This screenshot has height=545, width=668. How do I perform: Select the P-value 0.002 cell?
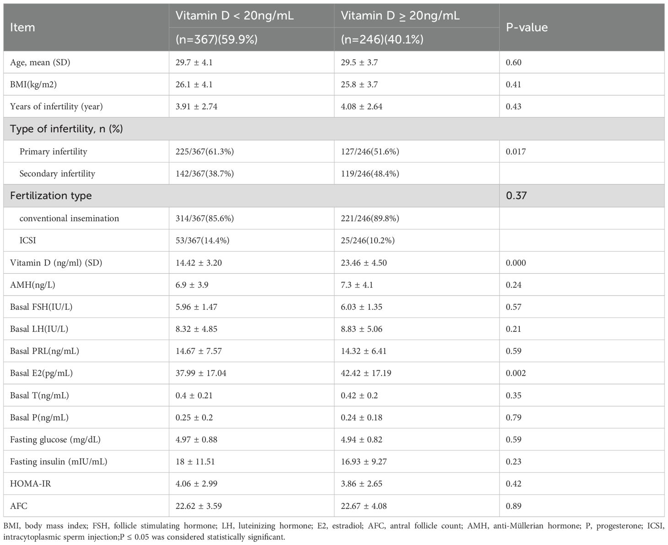coord(516,373)
